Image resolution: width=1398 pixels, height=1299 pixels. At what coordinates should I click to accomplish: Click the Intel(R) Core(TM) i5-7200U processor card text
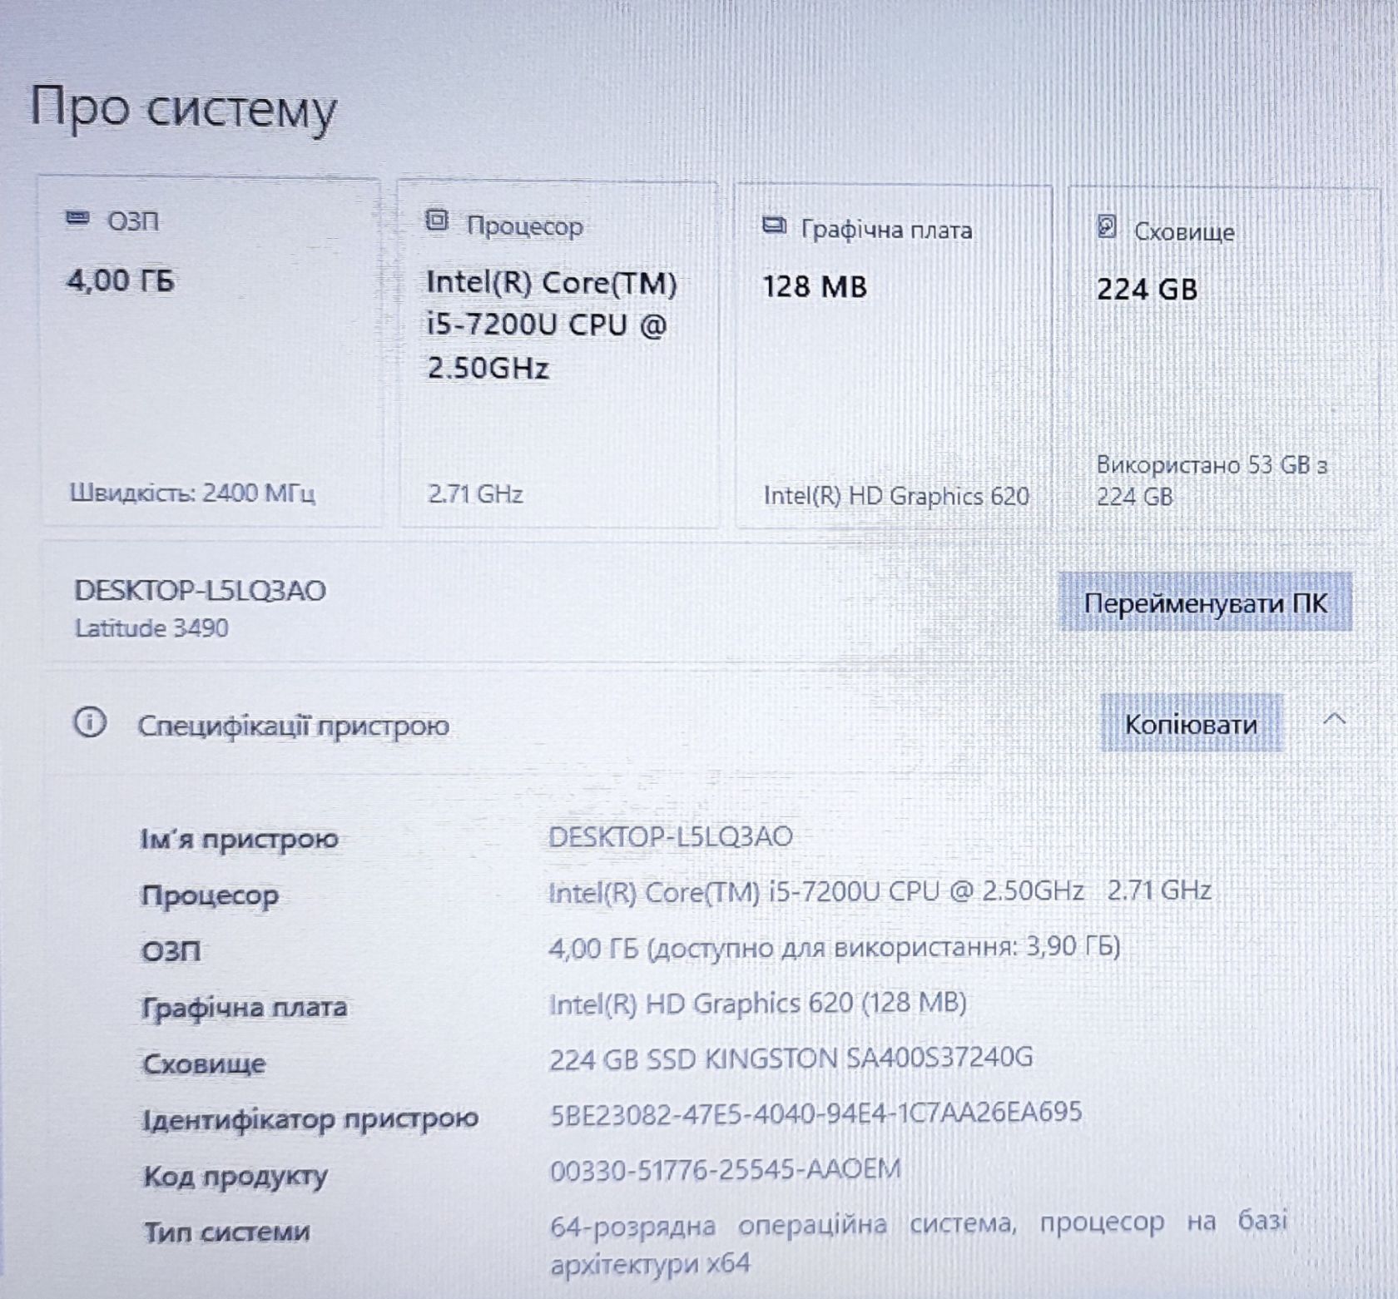tap(552, 325)
